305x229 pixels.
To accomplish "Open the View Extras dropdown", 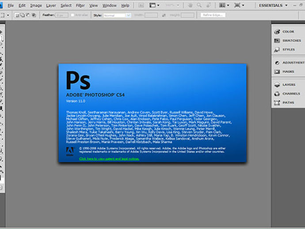I will tap(154, 5).
